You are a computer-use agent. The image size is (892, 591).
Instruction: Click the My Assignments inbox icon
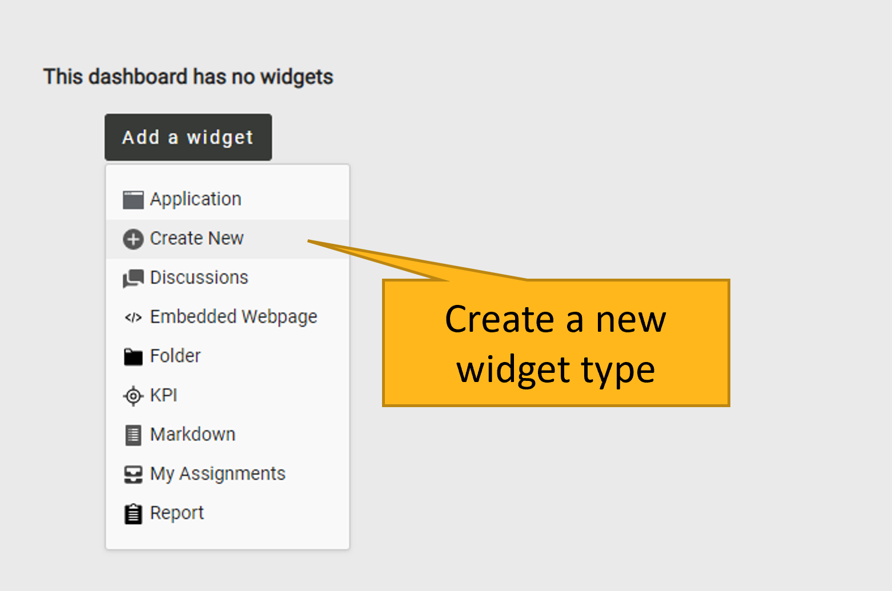[x=133, y=475]
